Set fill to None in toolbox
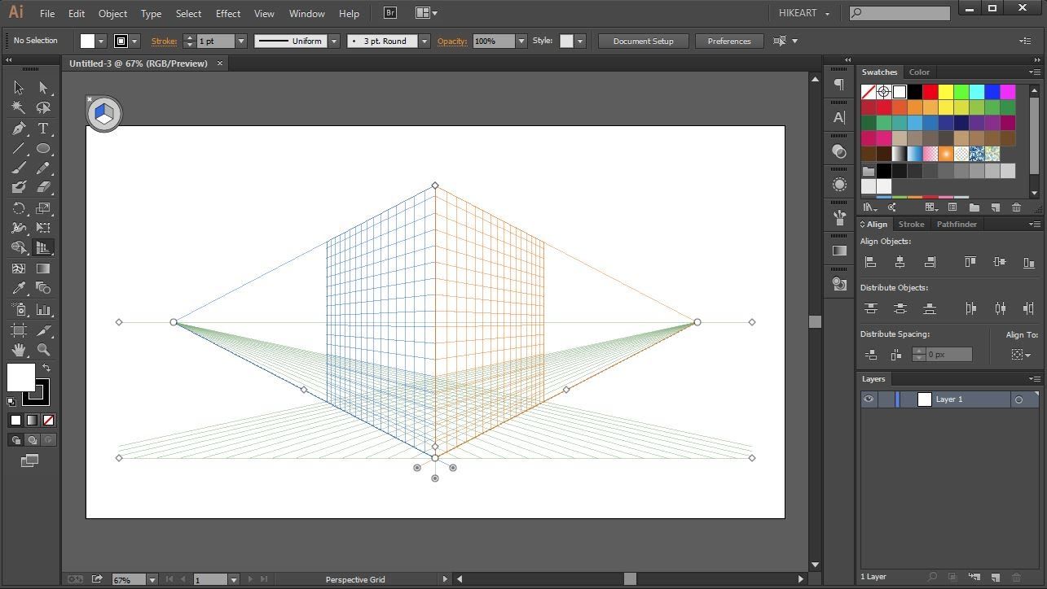 [x=48, y=421]
